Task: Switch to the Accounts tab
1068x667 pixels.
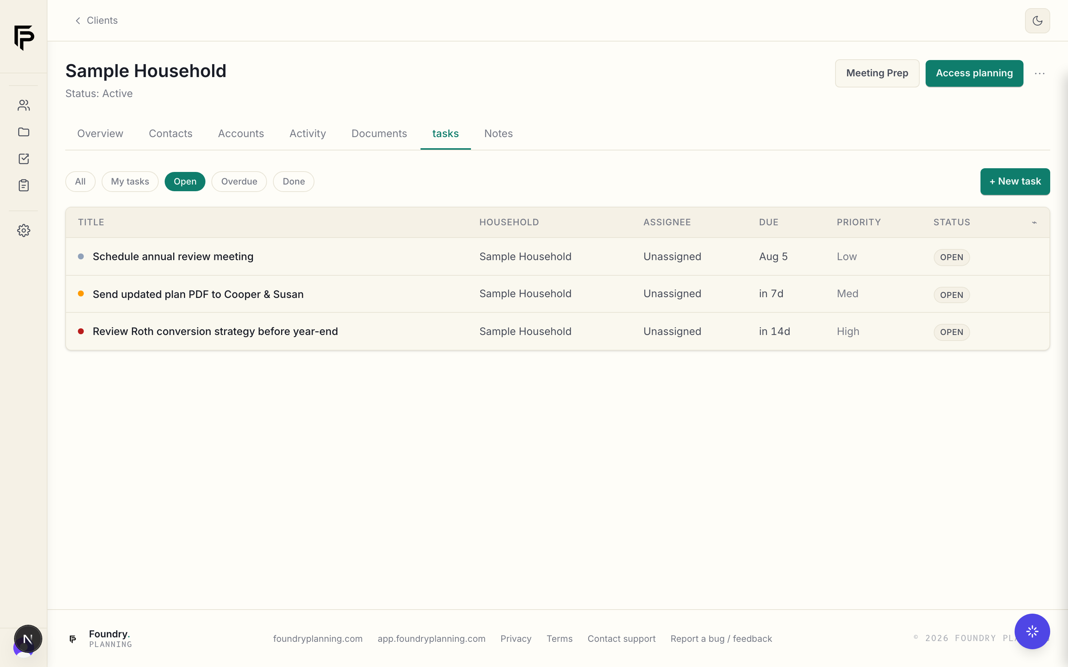Action: (241, 133)
